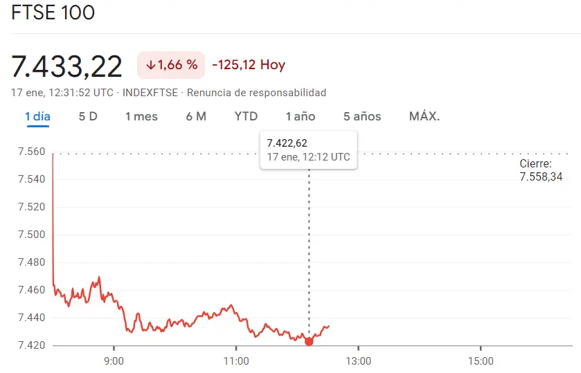Click the 9:00 axis label
The height and width of the screenshot is (373, 581).
[114, 361]
